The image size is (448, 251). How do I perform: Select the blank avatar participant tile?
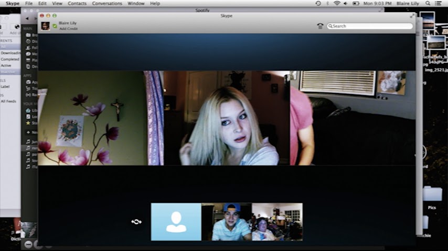click(176, 222)
